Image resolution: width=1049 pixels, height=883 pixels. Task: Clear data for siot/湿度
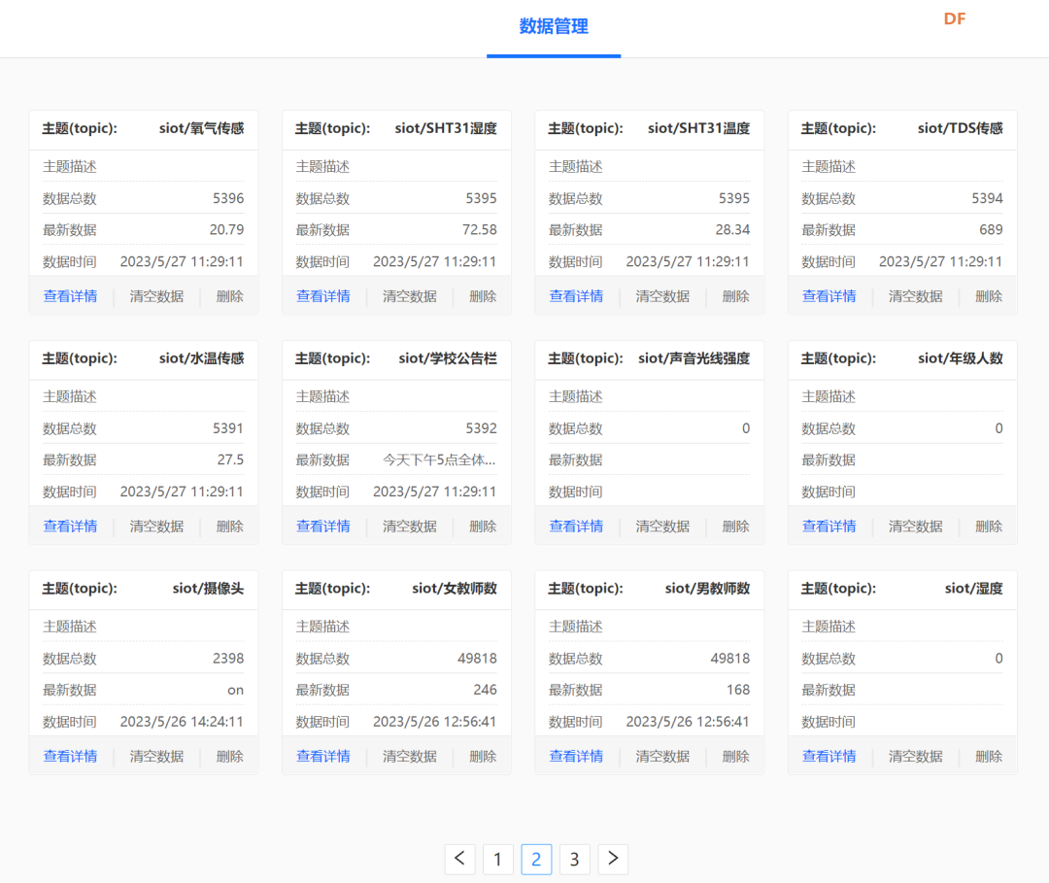915,756
